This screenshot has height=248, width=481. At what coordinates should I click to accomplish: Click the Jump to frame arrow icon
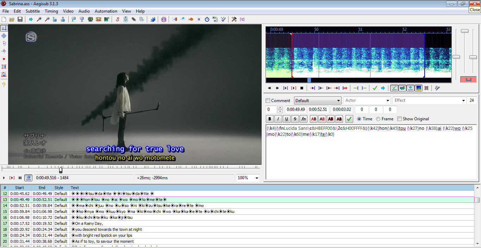[x=31, y=19]
